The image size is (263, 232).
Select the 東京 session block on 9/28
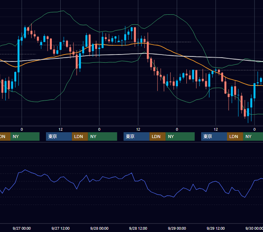[137, 136]
